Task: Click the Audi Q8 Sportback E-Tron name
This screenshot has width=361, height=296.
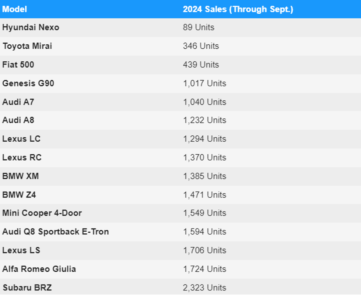Action: [56, 232]
